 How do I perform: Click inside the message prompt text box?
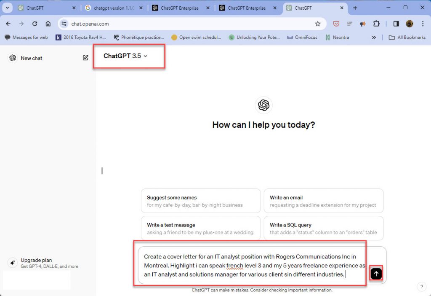pos(253,266)
